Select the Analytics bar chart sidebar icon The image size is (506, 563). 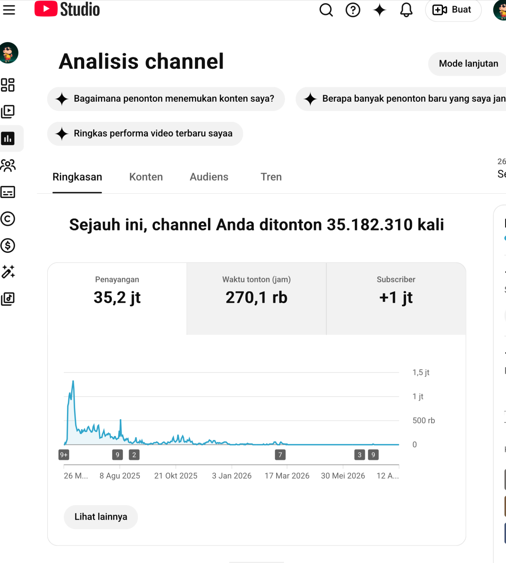pyautogui.click(x=8, y=138)
